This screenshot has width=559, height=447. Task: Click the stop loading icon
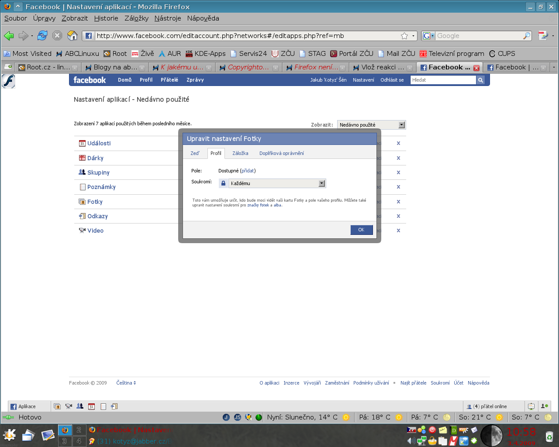57,36
